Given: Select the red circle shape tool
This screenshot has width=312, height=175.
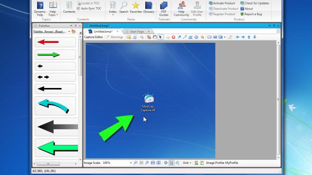Looking at the screenshot, I should 174,37.
